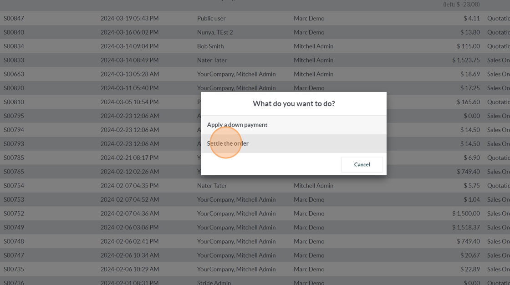Click salesperson Marc Demo on S00847 row
The height and width of the screenshot is (285, 510).
(309, 19)
